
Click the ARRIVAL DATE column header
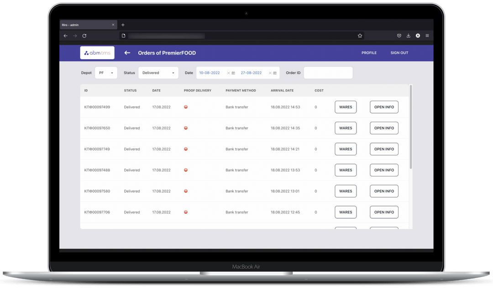pos(282,90)
